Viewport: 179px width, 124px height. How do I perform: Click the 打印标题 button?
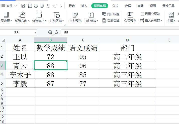(x=111, y=14)
